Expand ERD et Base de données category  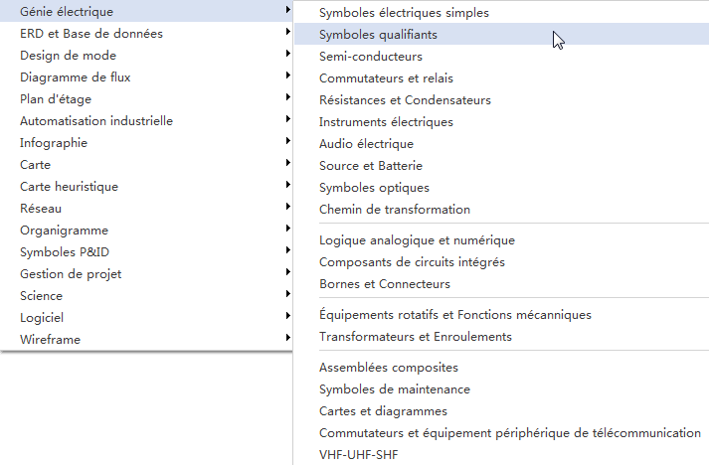pos(91,34)
